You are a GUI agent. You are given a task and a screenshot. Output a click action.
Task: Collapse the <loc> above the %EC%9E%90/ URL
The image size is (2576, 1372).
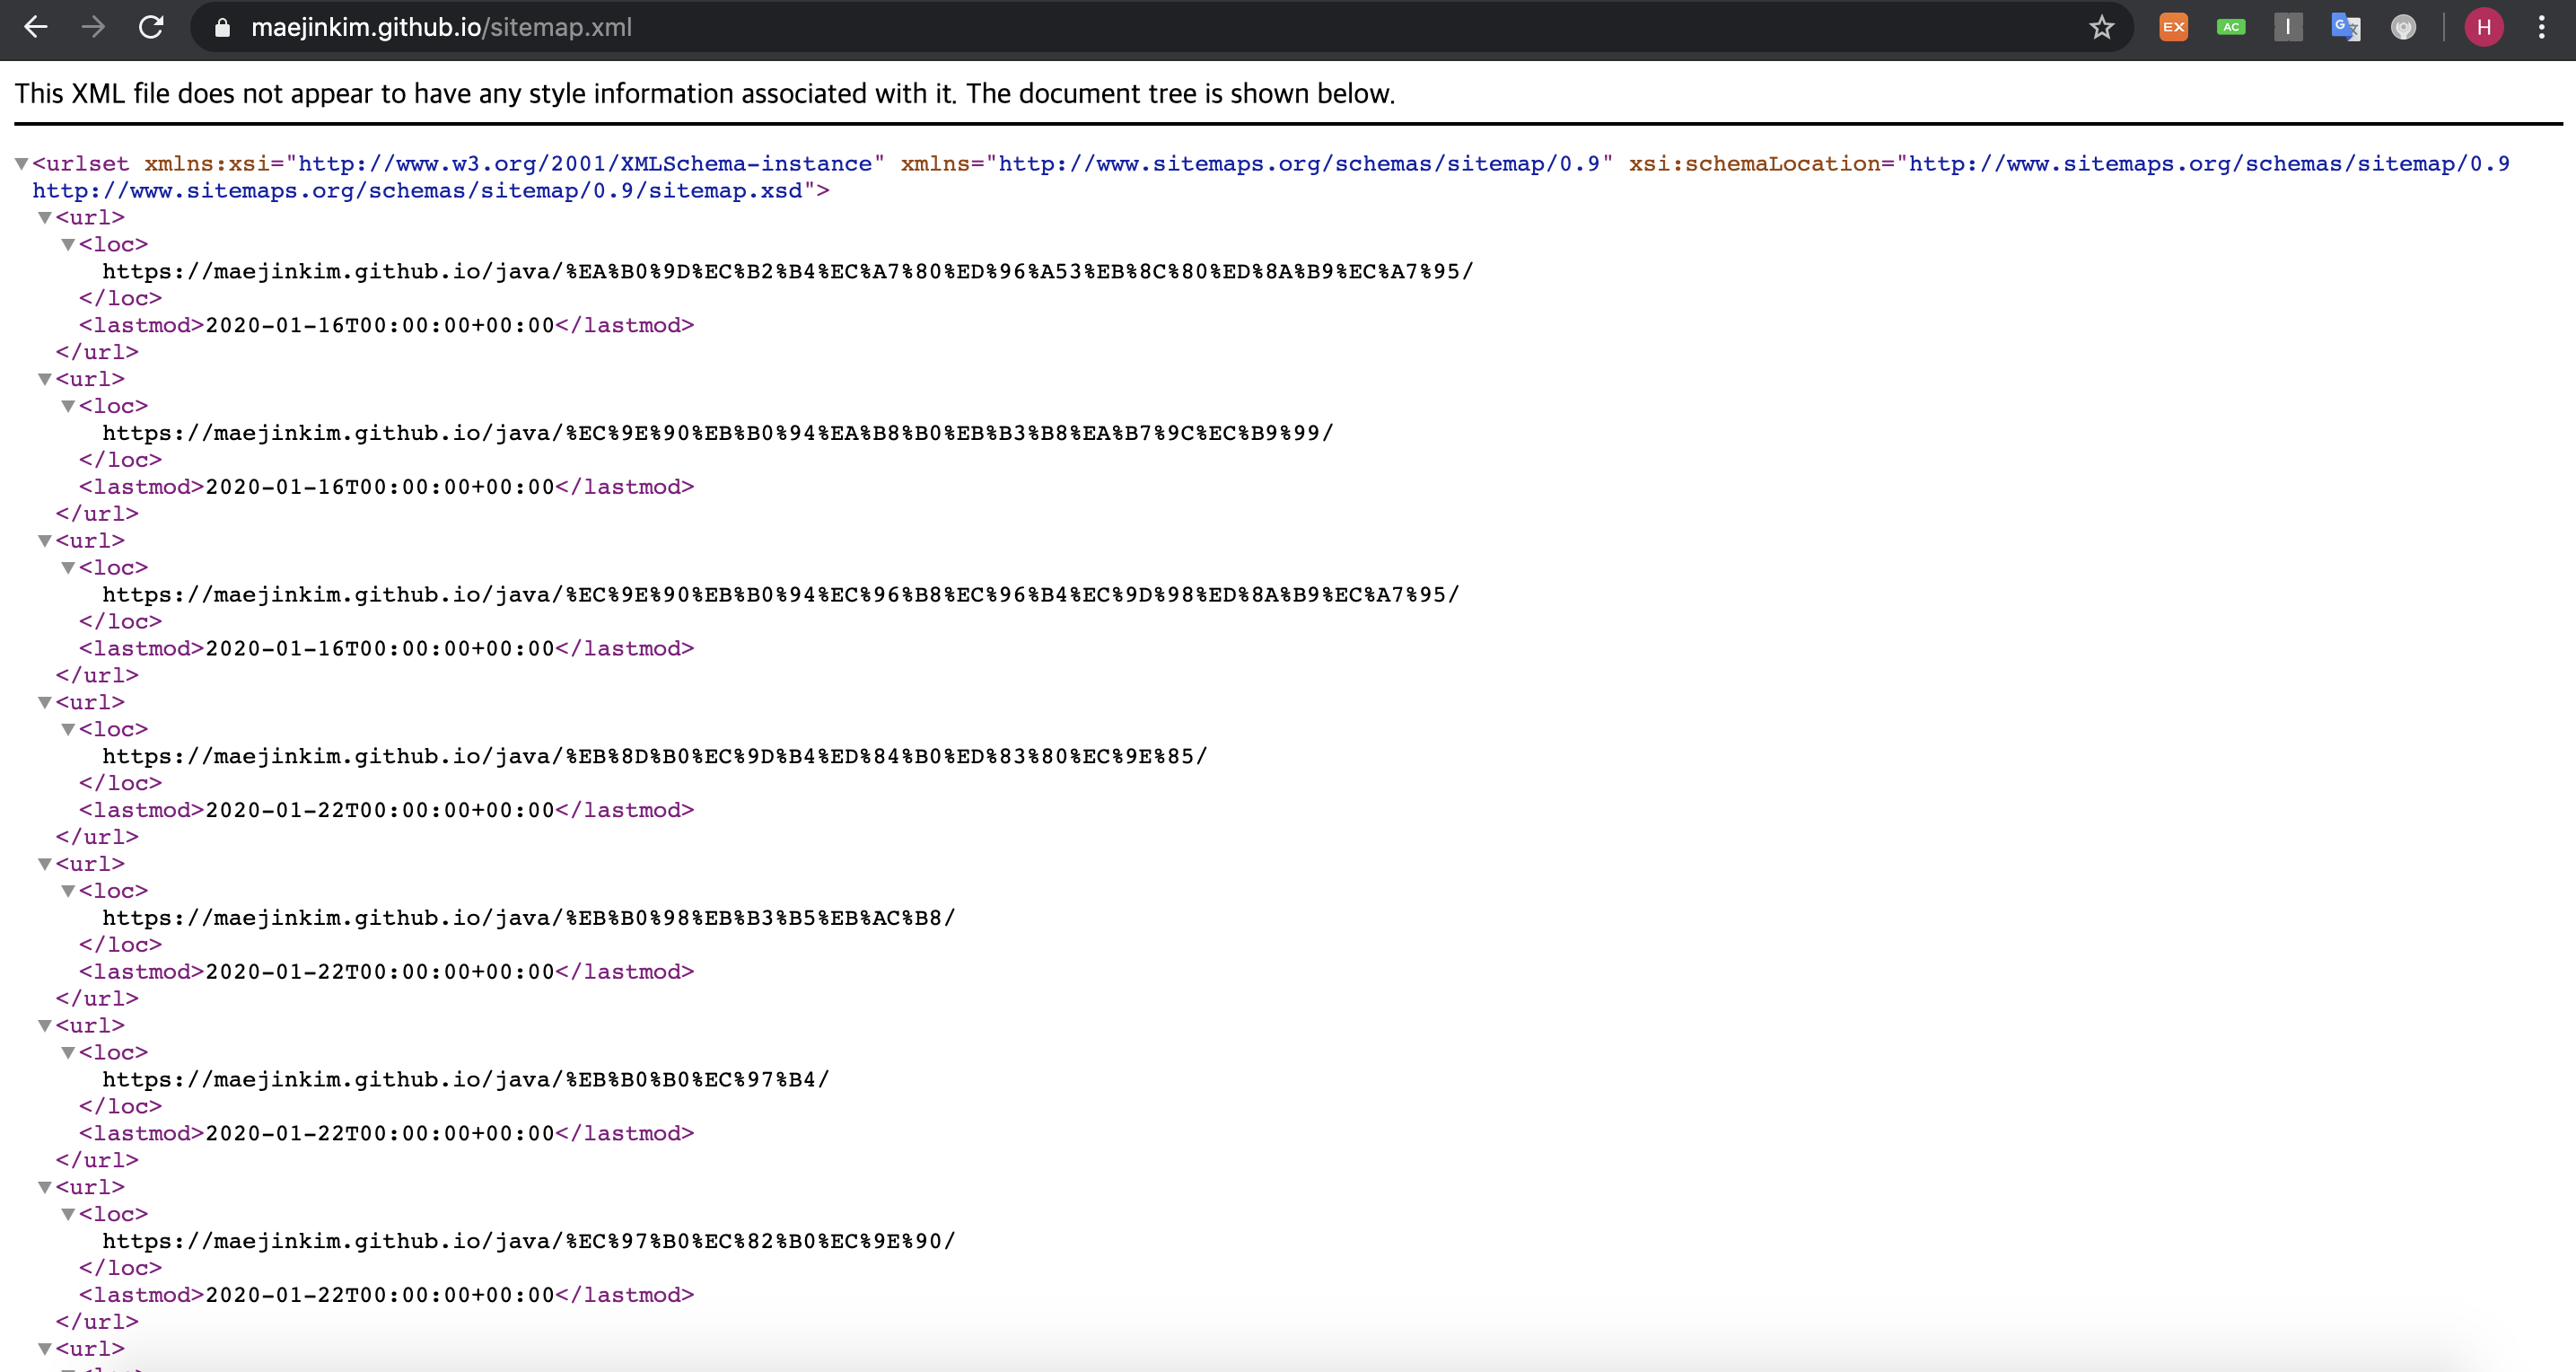pos(68,1214)
